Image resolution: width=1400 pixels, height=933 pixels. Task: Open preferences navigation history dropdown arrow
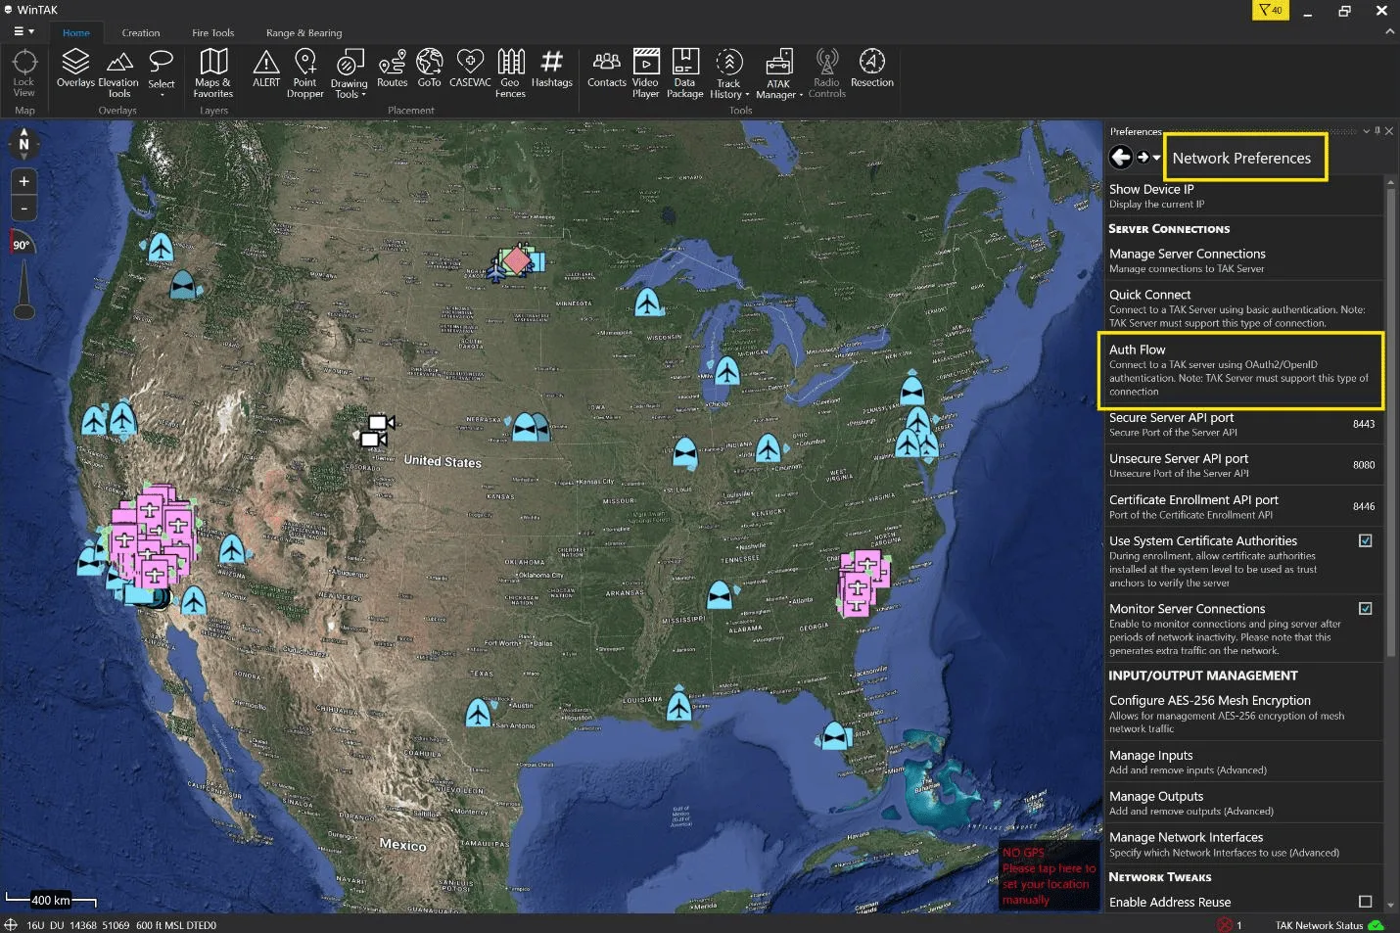pyautogui.click(x=1156, y=158)
